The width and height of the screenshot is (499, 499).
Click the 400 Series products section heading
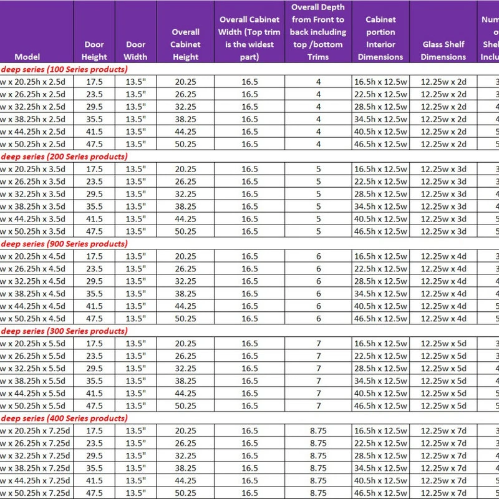click(x=64, y=419)
